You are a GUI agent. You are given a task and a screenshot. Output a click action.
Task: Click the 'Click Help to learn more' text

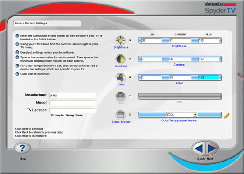click(x=31, y=136)
